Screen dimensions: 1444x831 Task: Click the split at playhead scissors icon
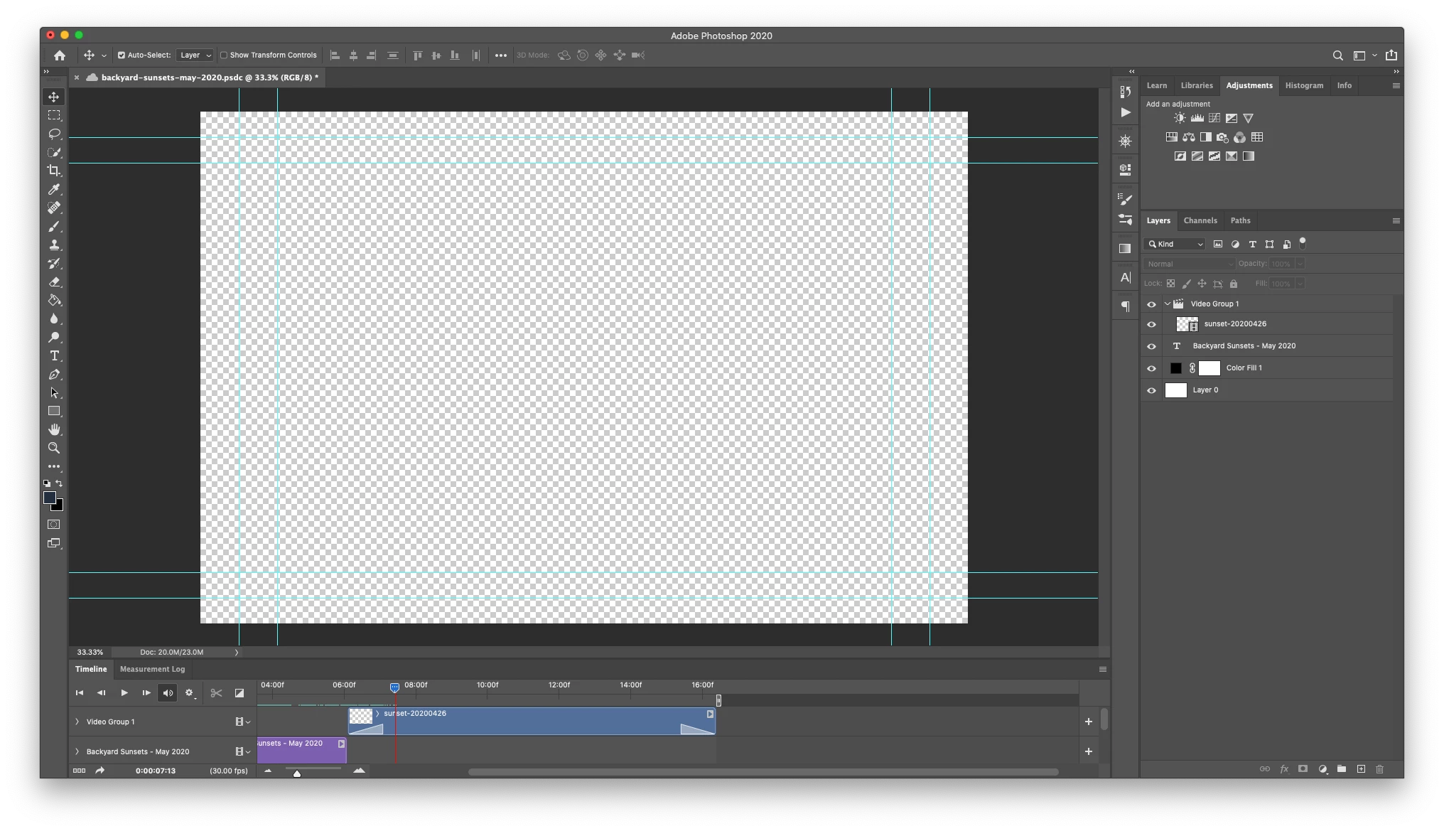coord(216,693)
